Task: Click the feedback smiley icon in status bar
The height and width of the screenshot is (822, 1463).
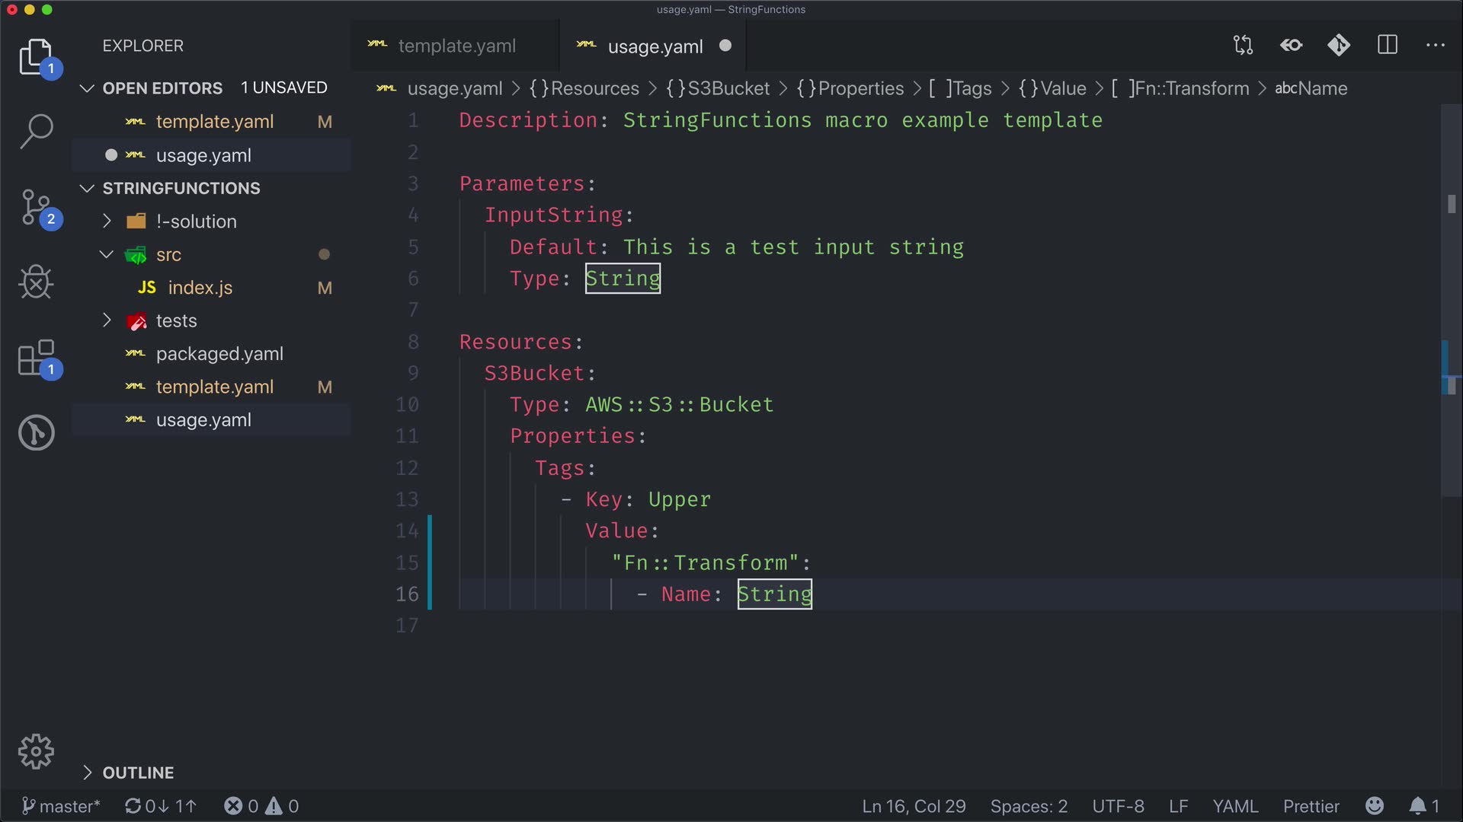Action: point(1375,806)
